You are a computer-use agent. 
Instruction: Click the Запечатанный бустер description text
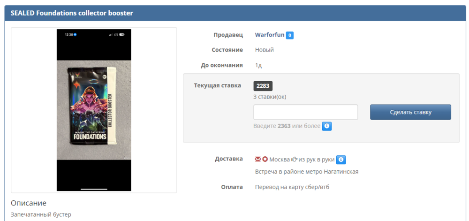pyautogui.click(x=41, y=215)
